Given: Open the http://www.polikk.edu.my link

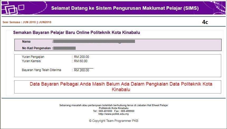Looking at the screenshot, I should (x=114, y=114).
